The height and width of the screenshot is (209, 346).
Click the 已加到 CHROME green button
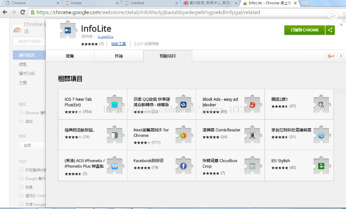point(304,30)
